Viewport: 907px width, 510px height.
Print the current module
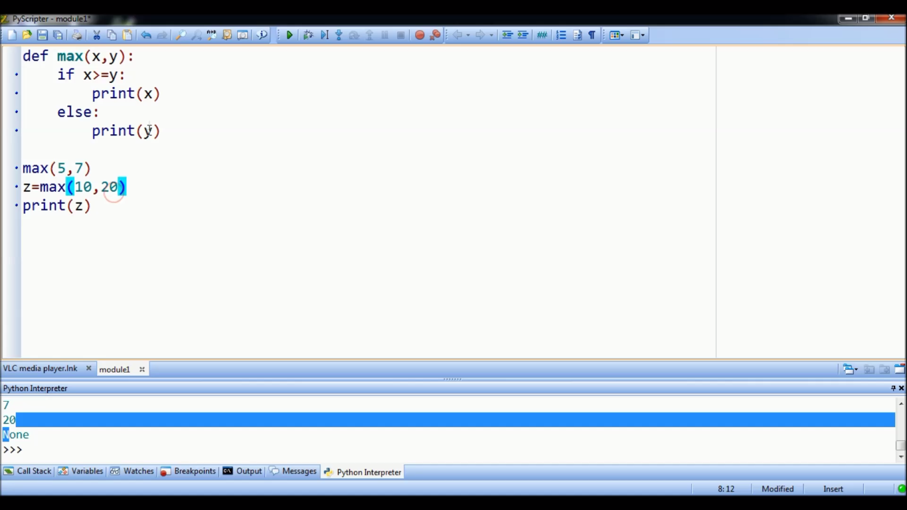pyautogui.click(x=76, y=35)
